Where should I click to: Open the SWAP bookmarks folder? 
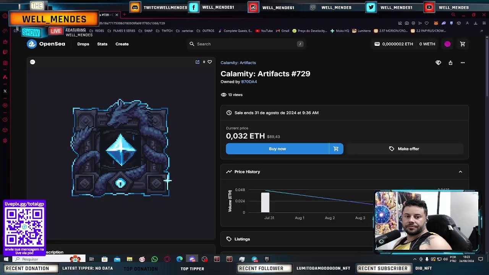point(146,31)
